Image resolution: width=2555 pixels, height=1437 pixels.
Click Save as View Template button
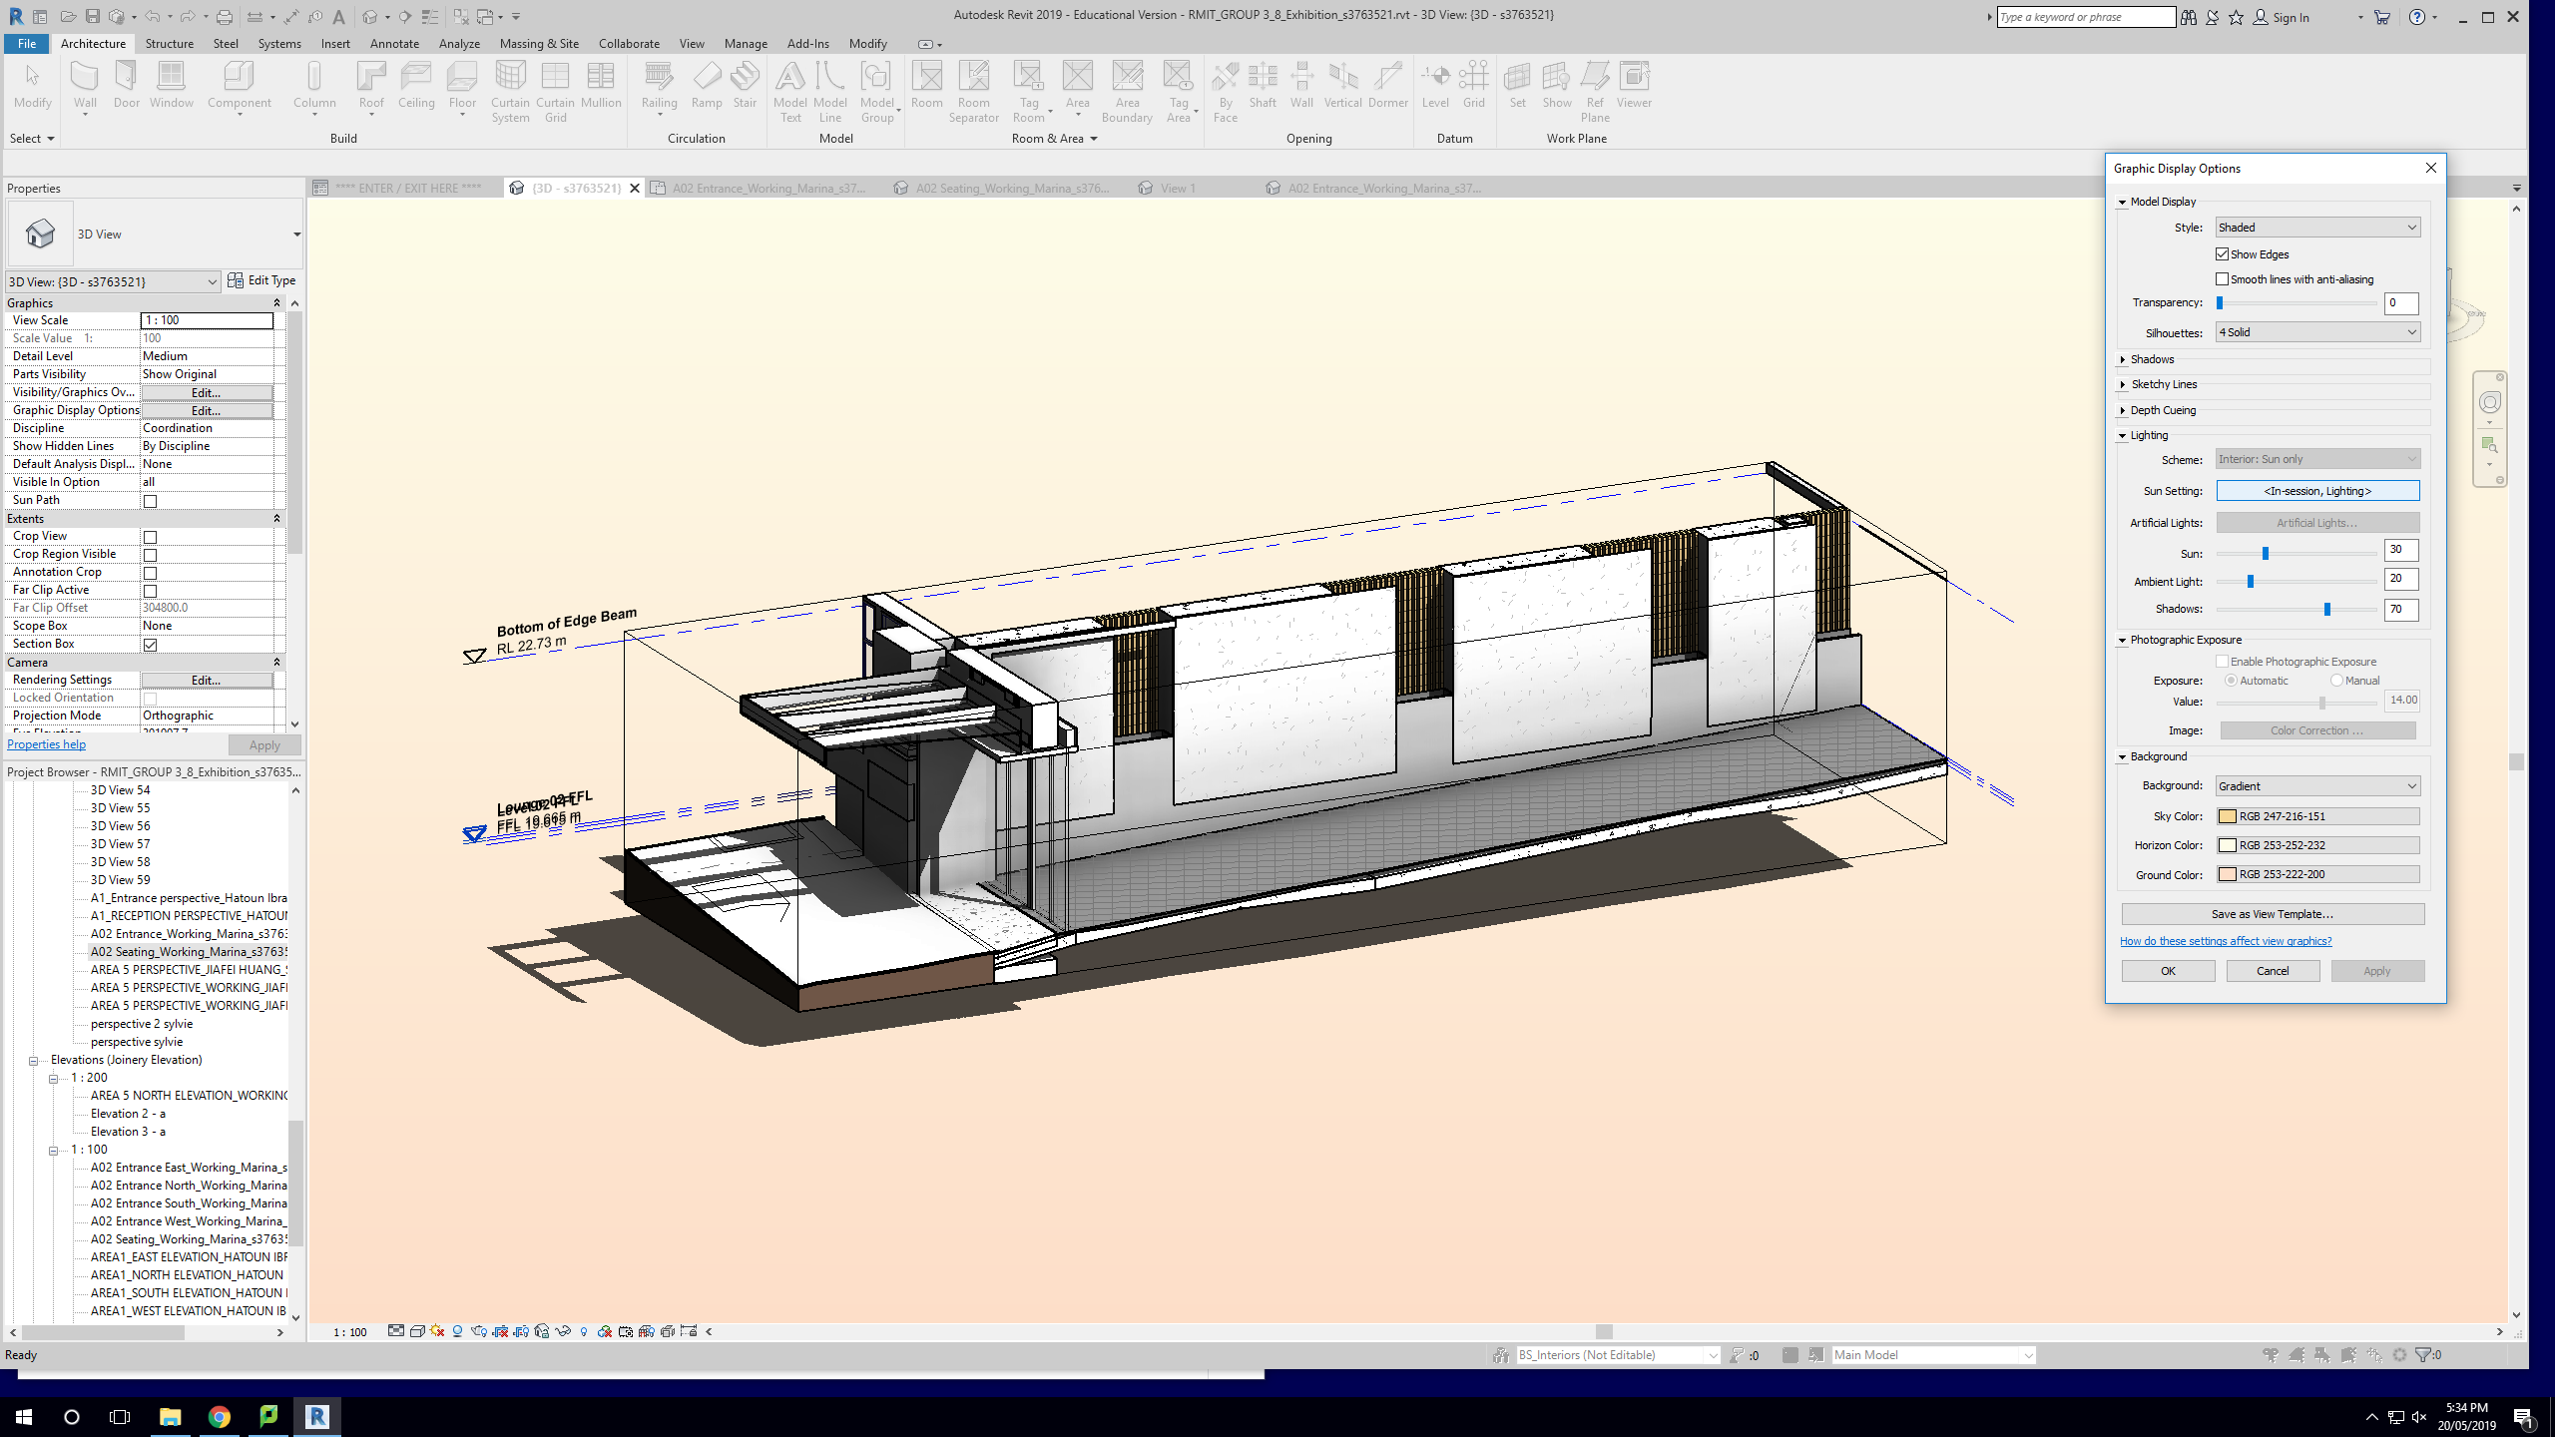click(2272, 914)
